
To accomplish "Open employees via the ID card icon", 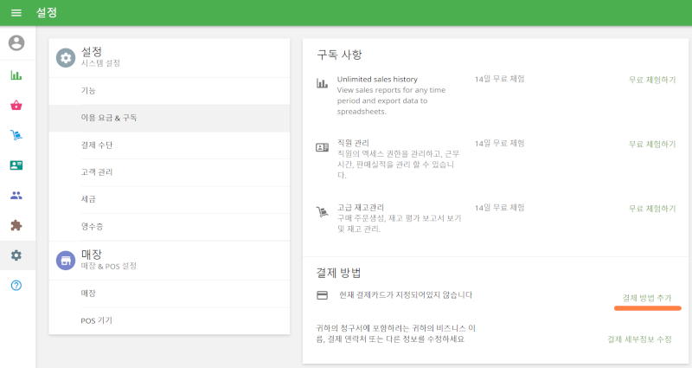I will tap(16, 165).
